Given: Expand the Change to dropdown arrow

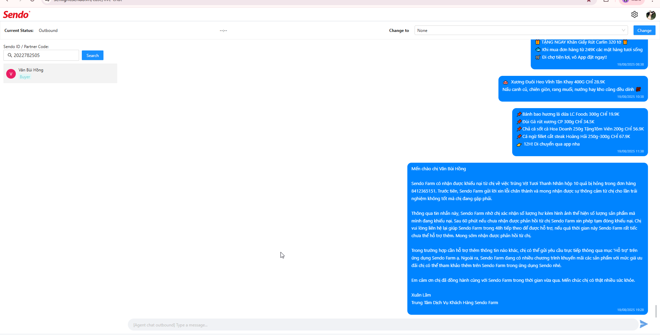Looking at the screenshot, I should (623, 30).
